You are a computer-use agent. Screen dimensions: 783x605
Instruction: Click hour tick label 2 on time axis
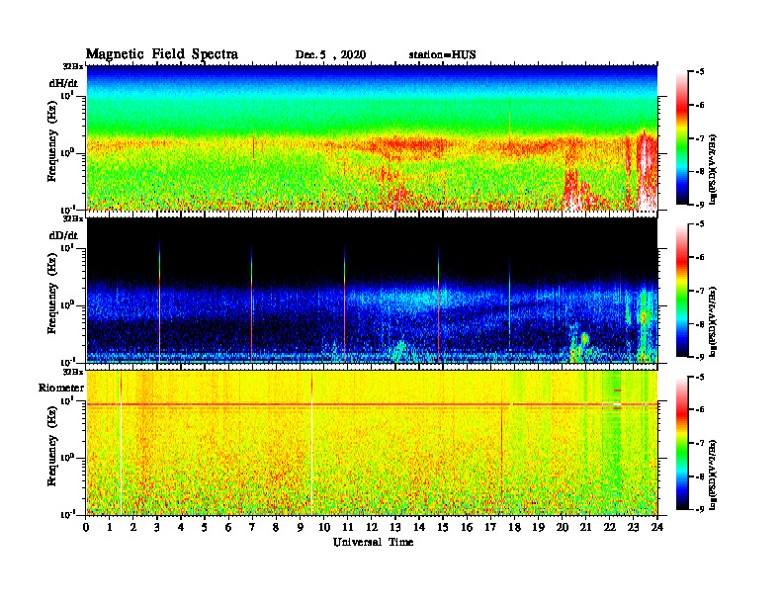pyautogui.click(x=133, y=527)
